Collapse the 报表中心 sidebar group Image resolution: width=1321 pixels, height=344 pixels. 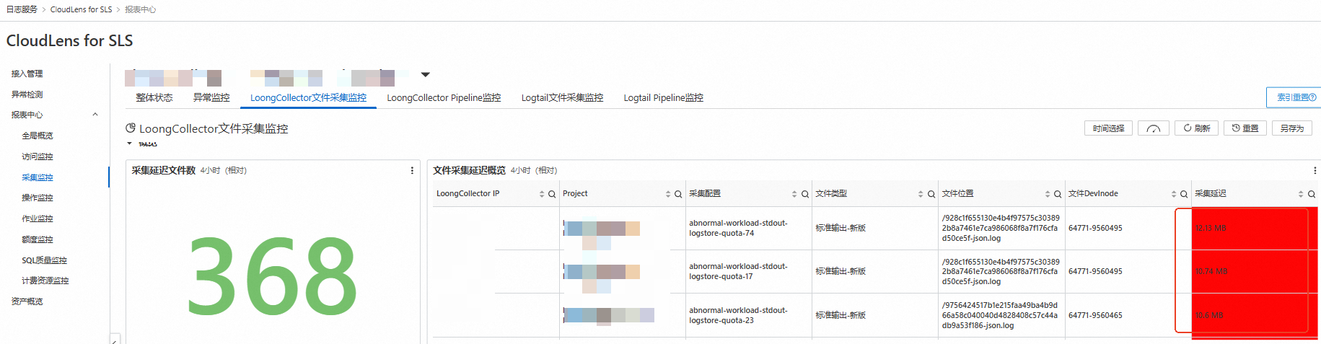tap(95, 115)
